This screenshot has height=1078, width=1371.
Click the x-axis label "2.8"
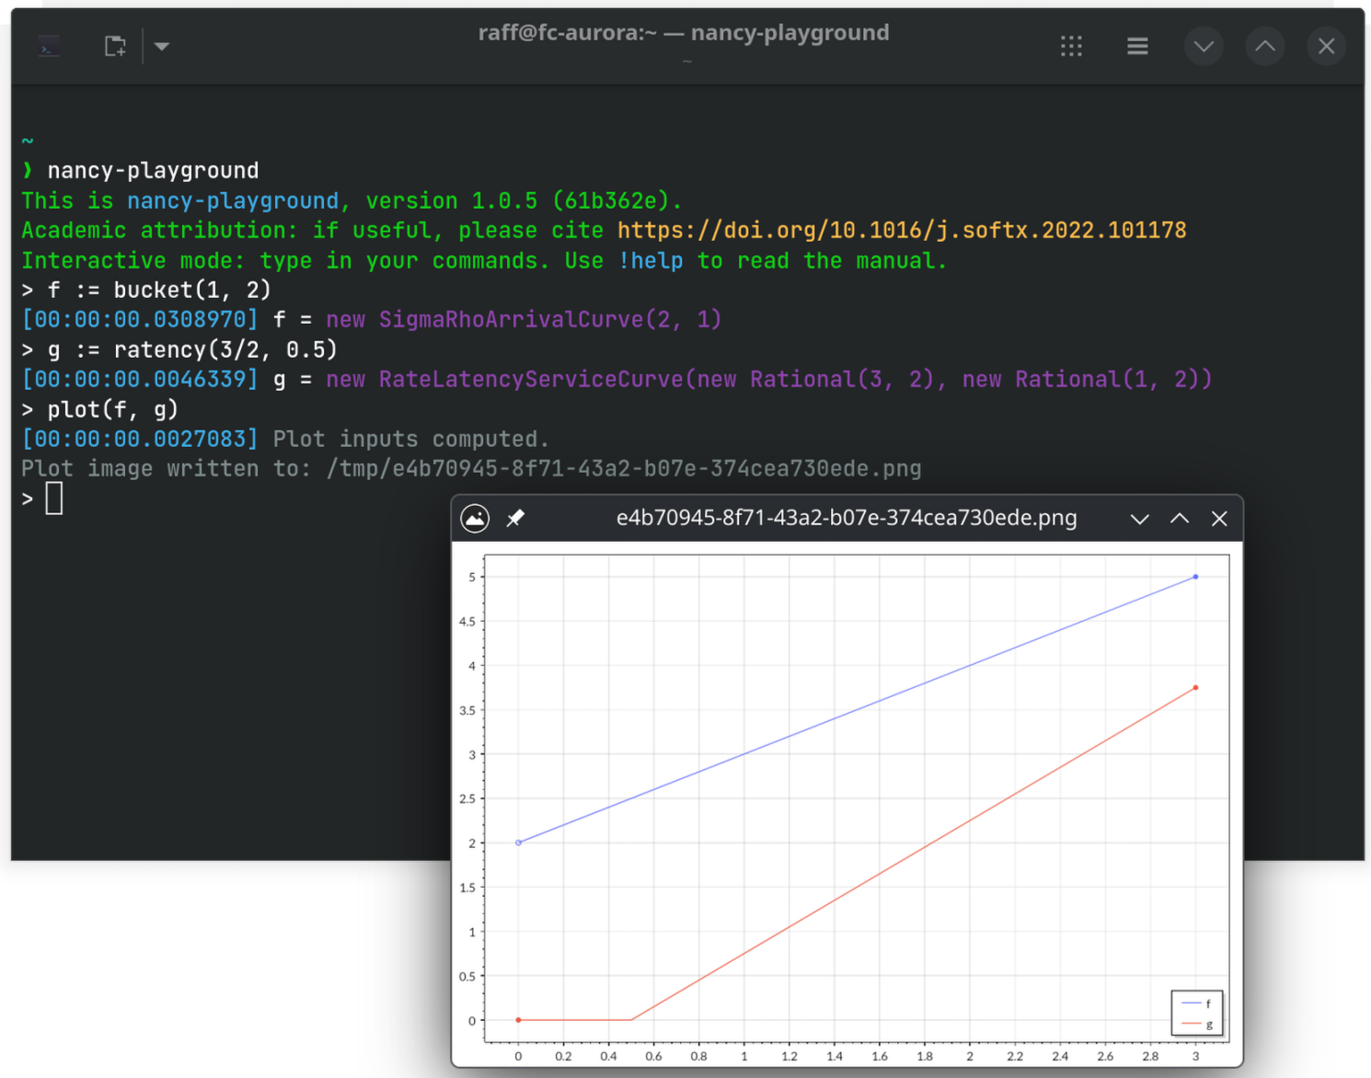[x=1150, y=1056]
